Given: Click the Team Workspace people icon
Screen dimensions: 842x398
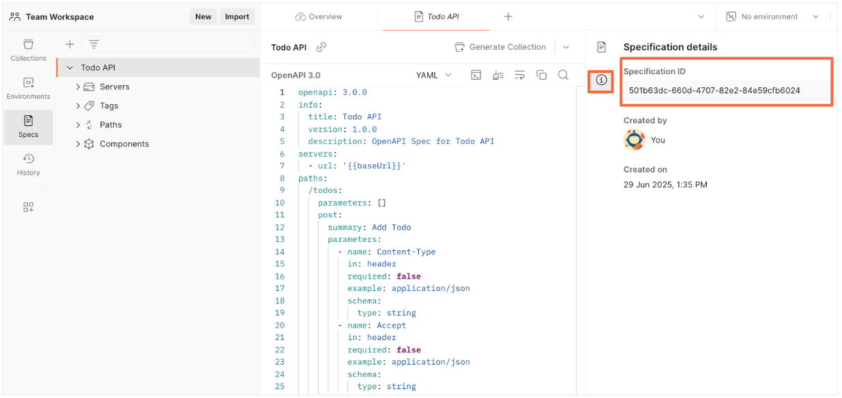Looking at the screenshot, I should (x=15, y=16).
